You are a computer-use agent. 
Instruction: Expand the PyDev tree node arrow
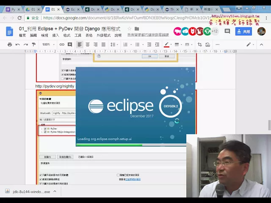coord(42,129)
